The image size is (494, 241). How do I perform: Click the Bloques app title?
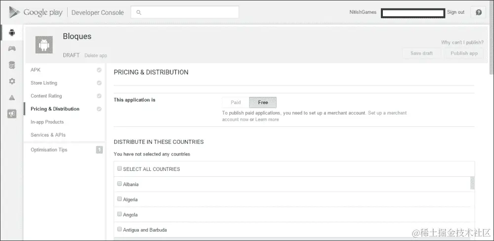pyautogui.click(x=77, y=36)
